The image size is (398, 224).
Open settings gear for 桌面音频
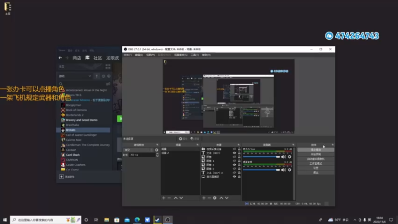click(x=290, y=170)
